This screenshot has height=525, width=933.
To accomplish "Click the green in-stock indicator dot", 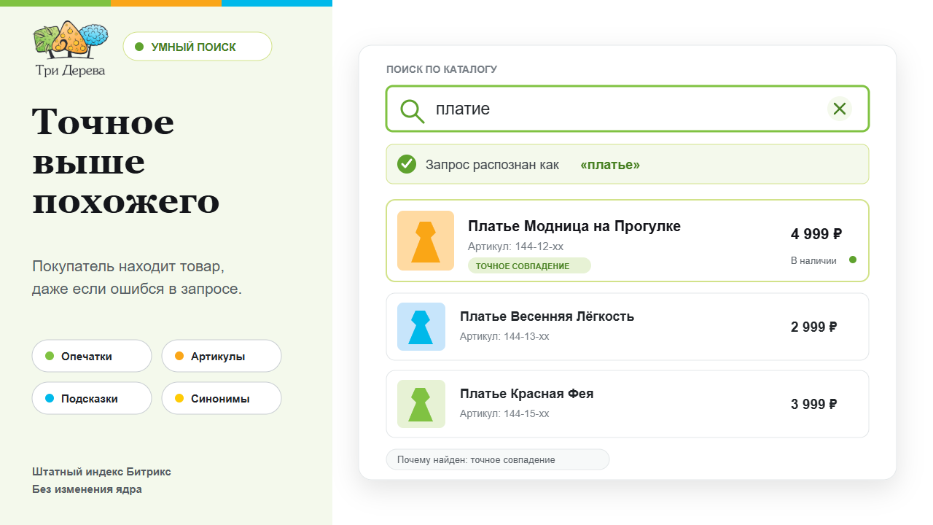I will [x=853, y=260].
